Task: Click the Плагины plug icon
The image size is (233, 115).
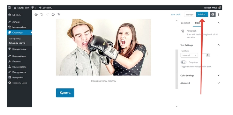Action: pos(10,61)
